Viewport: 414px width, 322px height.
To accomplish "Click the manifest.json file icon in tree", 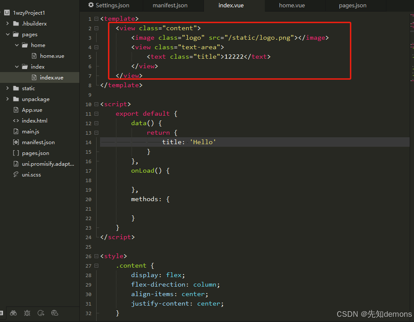I will click(16, 142).
